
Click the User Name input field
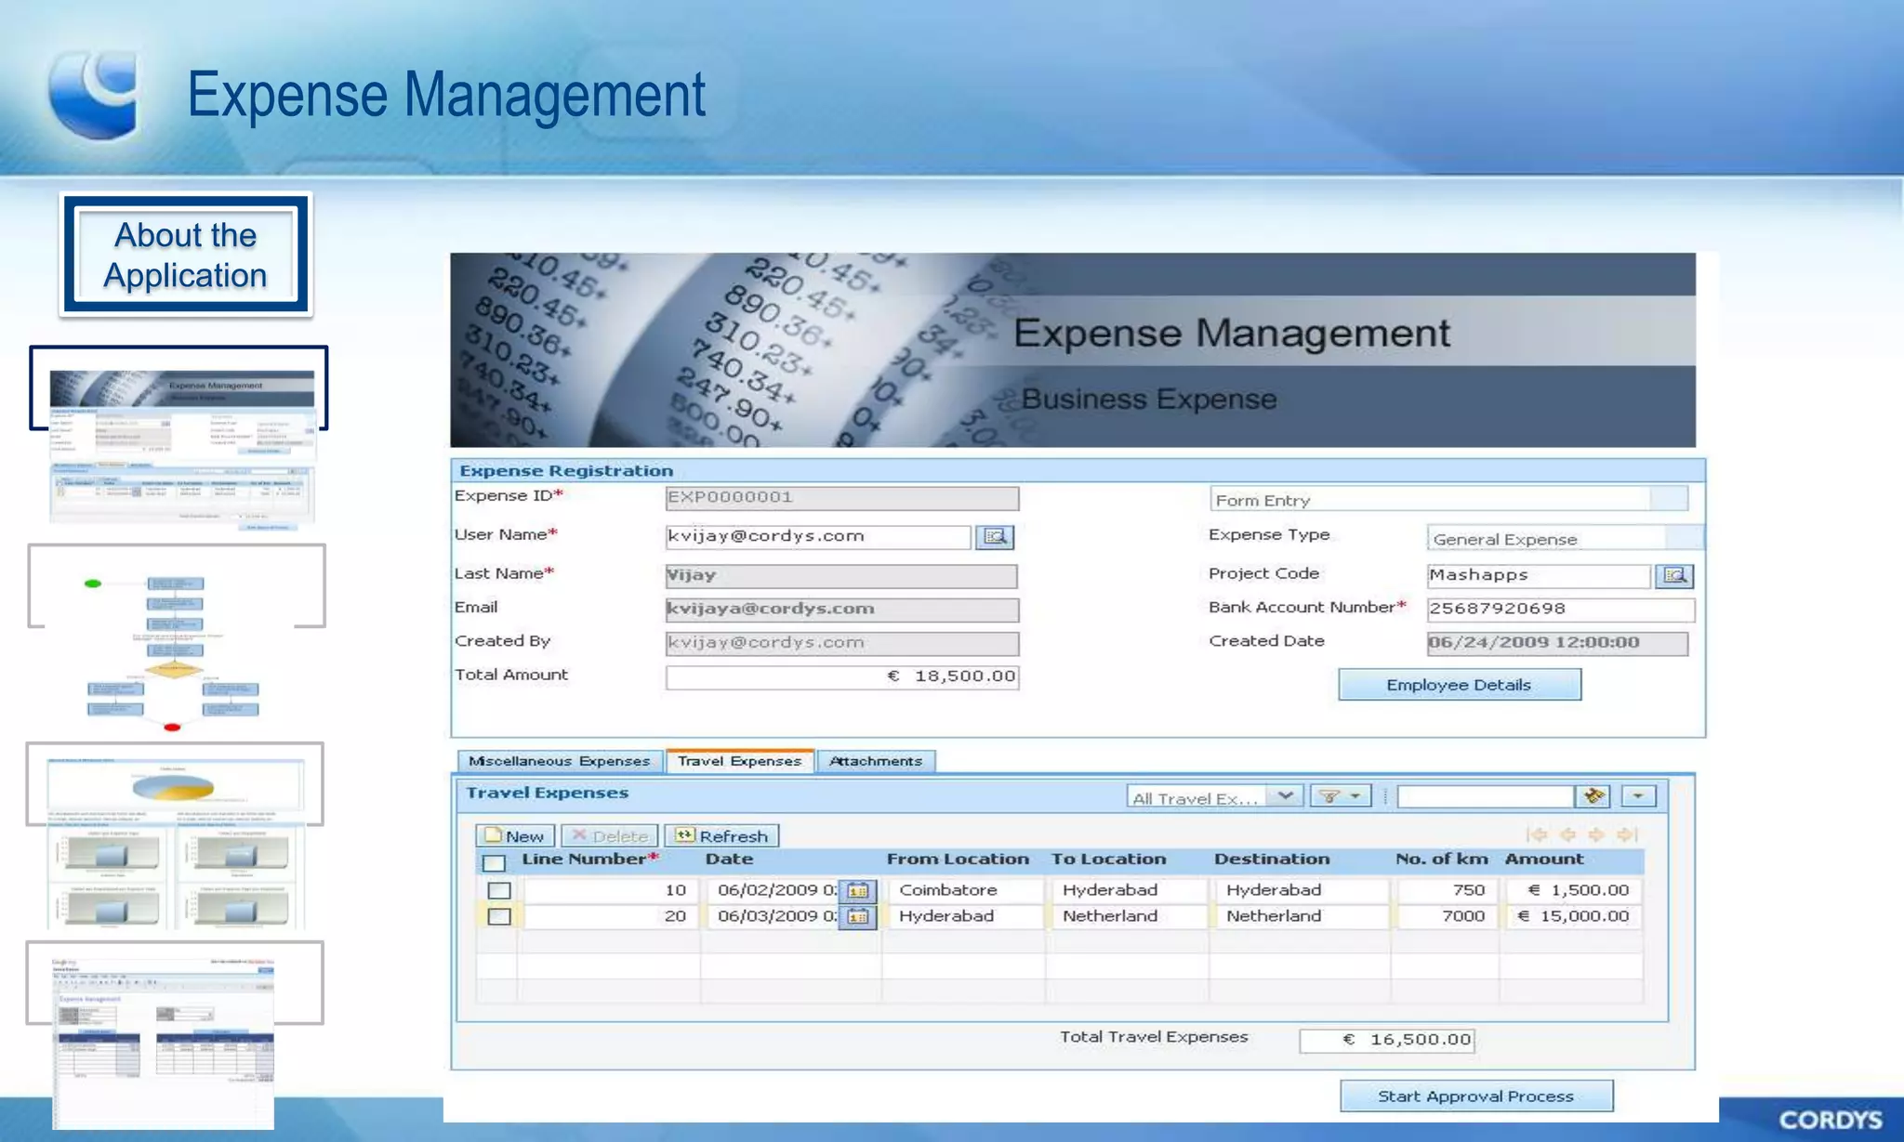coord(817,536)
